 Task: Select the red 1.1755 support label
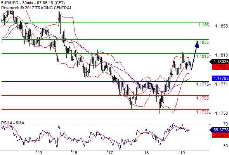pyautogui.click(x=203, y=98)
